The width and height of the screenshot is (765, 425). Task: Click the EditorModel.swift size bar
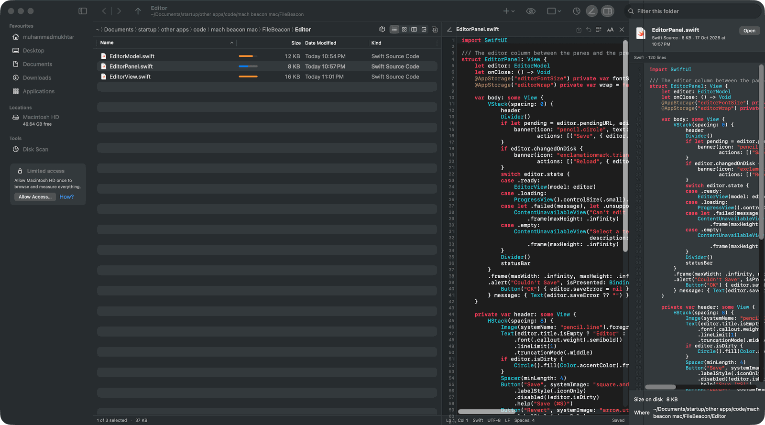tap(248, 56)
